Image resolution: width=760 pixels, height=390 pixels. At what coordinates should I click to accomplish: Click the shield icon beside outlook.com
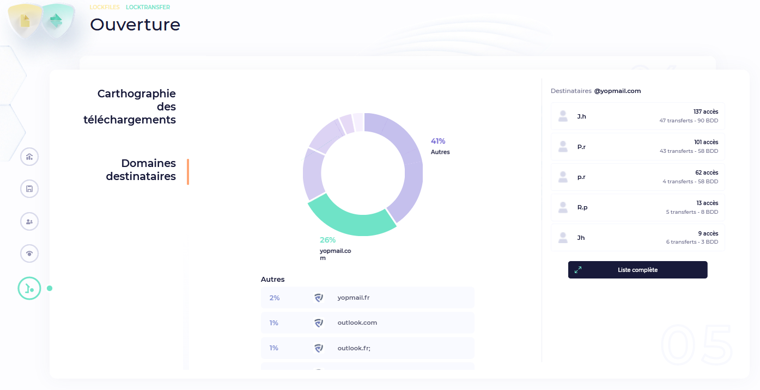pyautogui.click(x=319, y=323)
